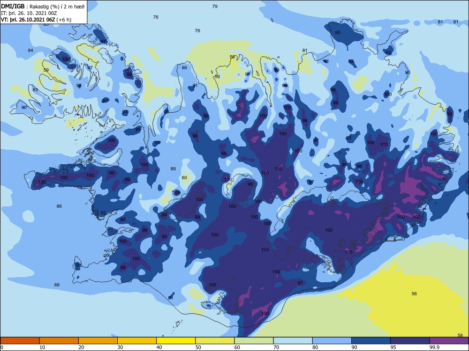The image size is (469, 351).
Task: Click the 20–30 light orange legend swatch
Action: point(98,341)
